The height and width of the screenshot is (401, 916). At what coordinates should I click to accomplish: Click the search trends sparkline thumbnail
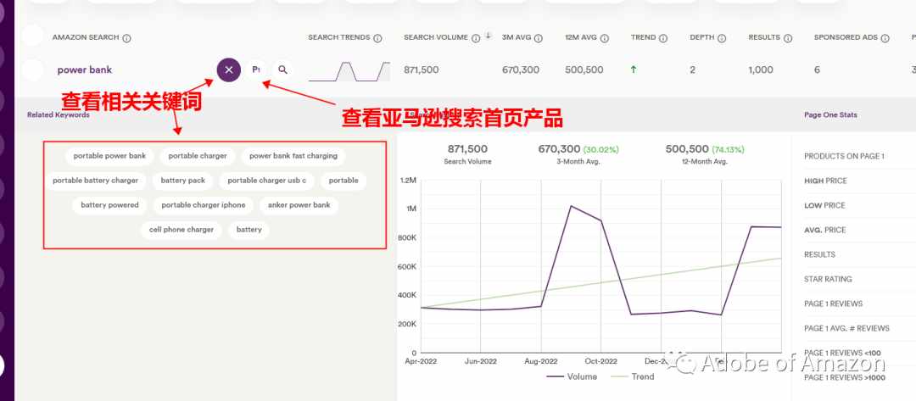[349, 71]
